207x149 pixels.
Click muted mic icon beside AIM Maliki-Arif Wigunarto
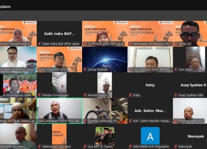[x=130, y=147]
